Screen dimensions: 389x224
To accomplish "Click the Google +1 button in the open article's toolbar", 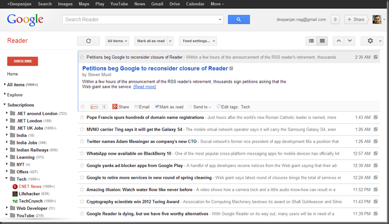I will pos(94,107).
